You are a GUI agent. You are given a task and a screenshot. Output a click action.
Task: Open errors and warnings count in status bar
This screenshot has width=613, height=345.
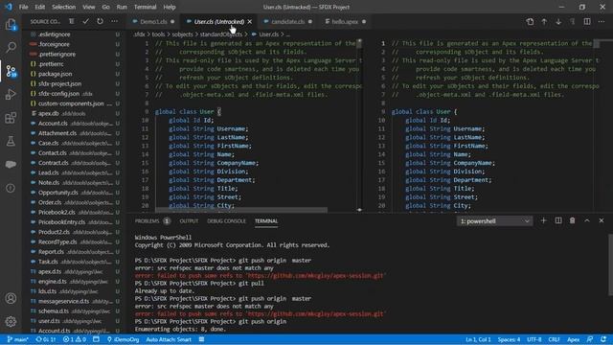click(x=75, y=339)
